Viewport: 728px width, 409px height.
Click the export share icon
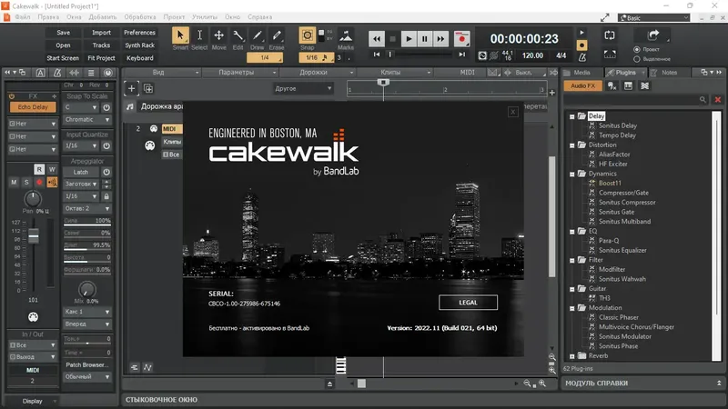(653, 35)
